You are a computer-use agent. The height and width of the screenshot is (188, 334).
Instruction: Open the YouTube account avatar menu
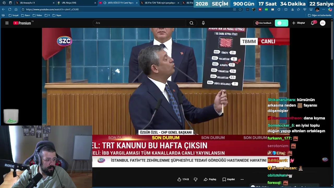tap(323, 23)
